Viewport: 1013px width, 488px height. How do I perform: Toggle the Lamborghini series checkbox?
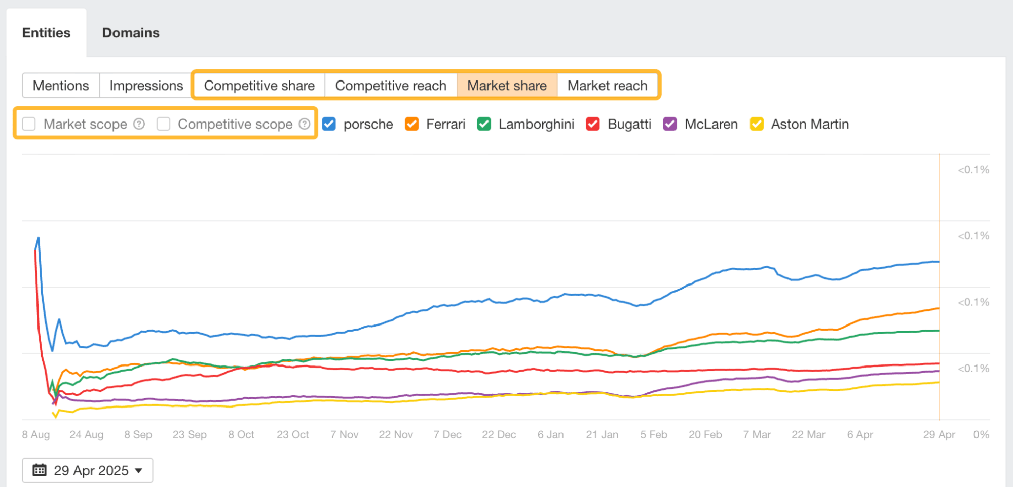(484, 124)
